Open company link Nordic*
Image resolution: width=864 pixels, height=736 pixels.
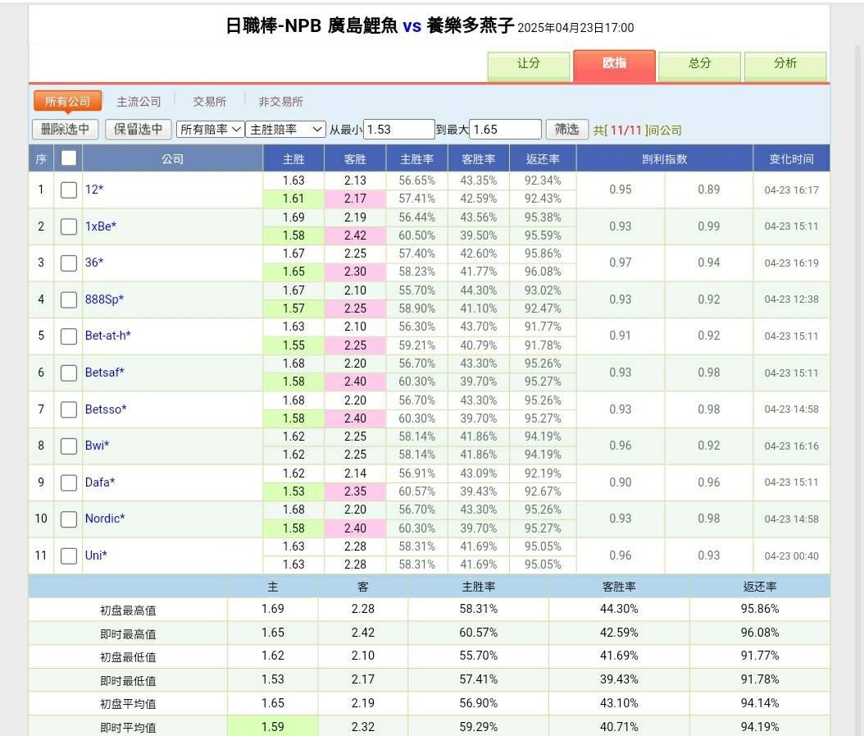point(105,519)
